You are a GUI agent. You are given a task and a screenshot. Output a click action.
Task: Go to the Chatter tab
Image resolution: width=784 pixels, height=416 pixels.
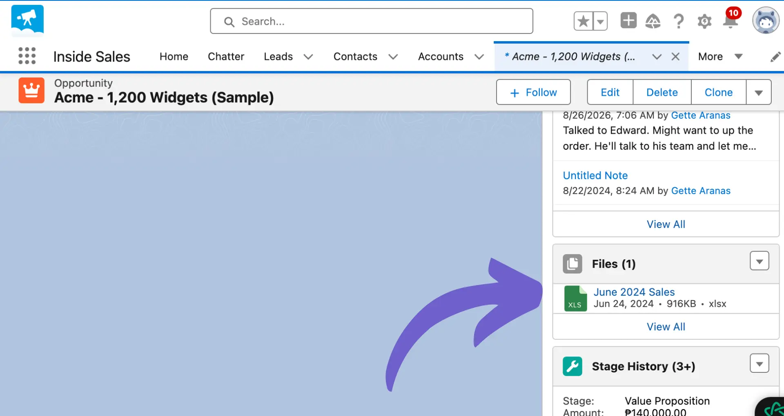[x=226, y=57]
